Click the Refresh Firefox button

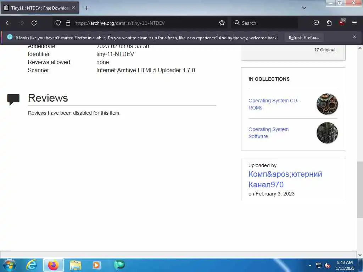click(304, 38)
